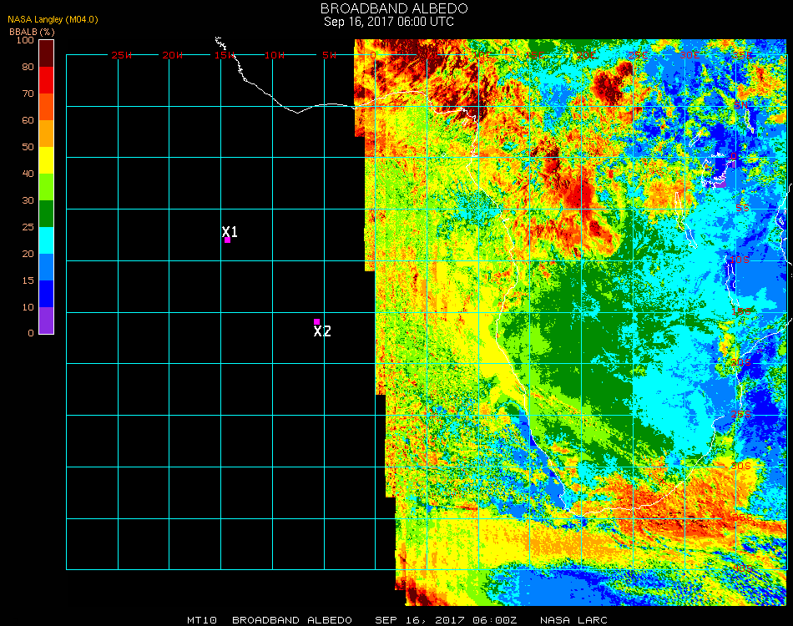
Task: Click the MT10 label in the footer
Action: point(201,620)
